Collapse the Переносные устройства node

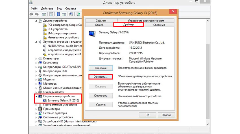click(x=36, y=96)
